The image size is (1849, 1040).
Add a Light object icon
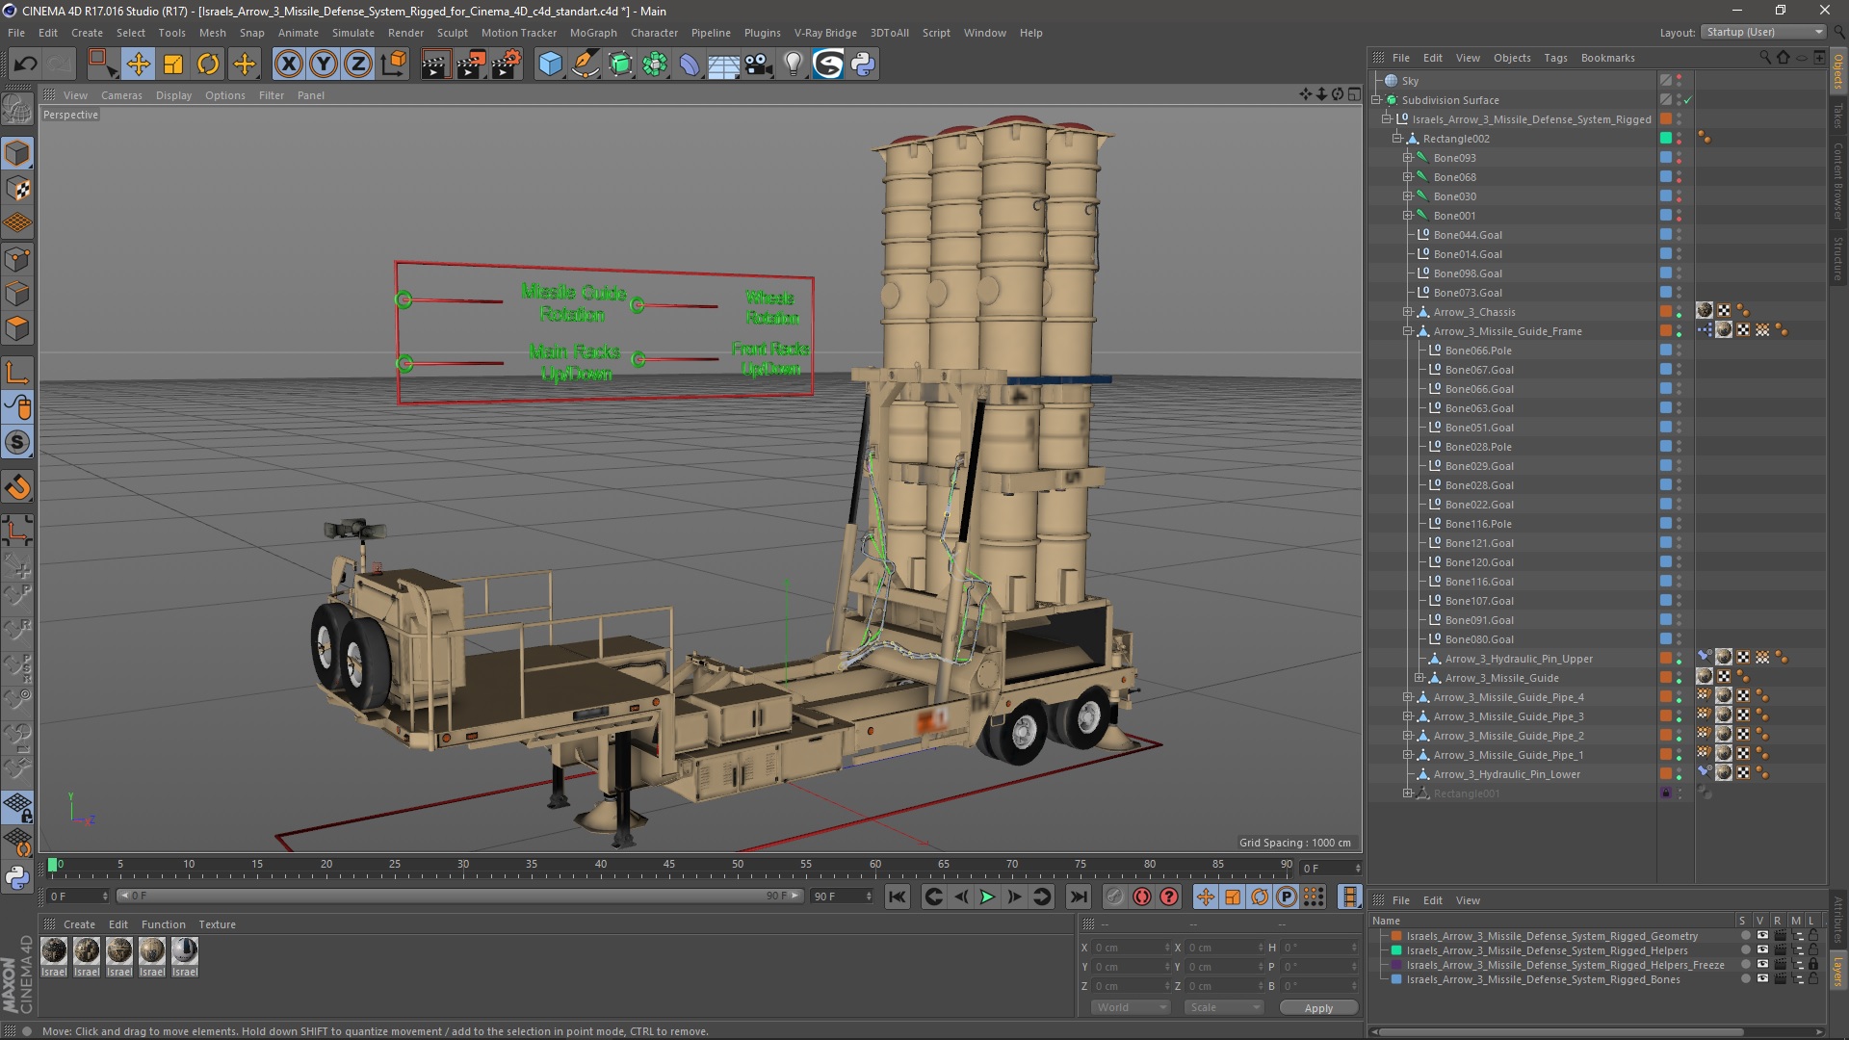pyautogui.click(x=794, y=65)
